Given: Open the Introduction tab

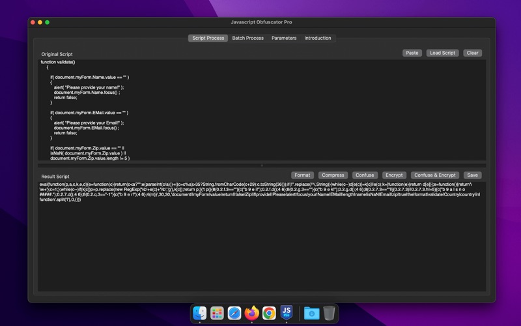Looking at the screenshot, I should 318,38.
